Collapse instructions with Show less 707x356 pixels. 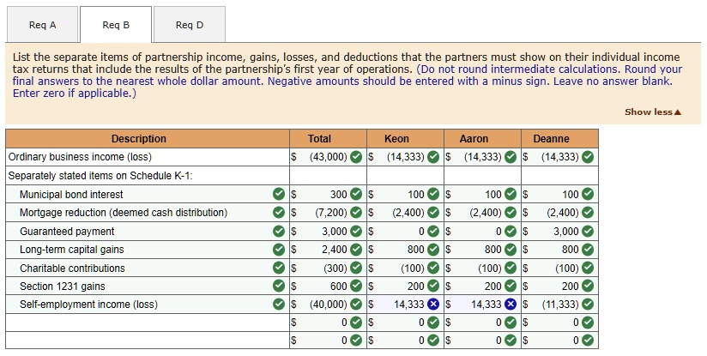pos(653,112)
